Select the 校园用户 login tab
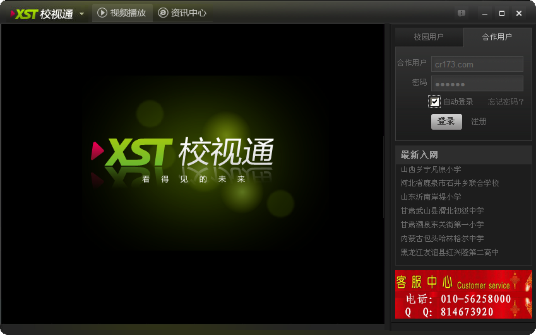Viewport: 536px width, 335px height. point(429,37)
